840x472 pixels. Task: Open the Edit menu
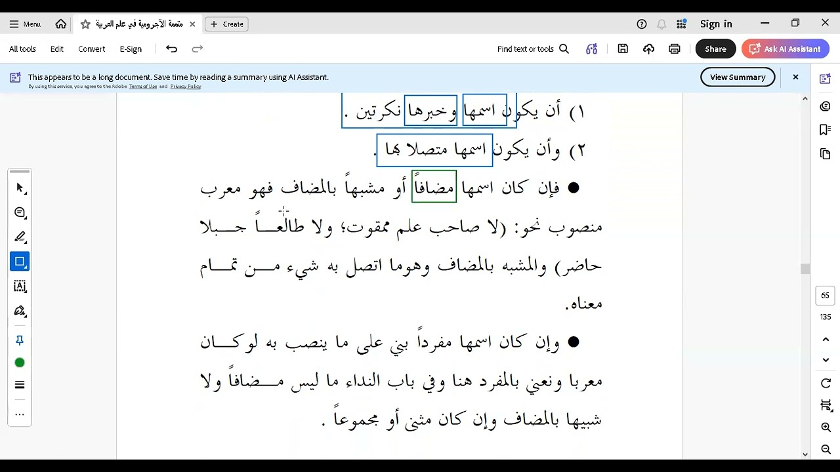57,49
